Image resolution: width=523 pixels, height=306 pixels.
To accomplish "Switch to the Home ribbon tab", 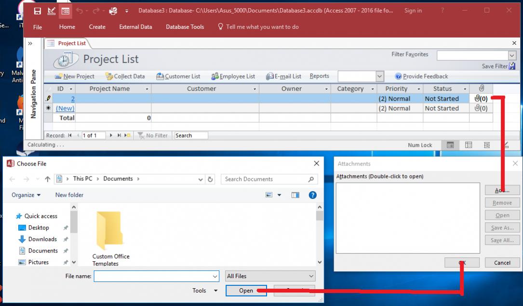I will [67, 27].
